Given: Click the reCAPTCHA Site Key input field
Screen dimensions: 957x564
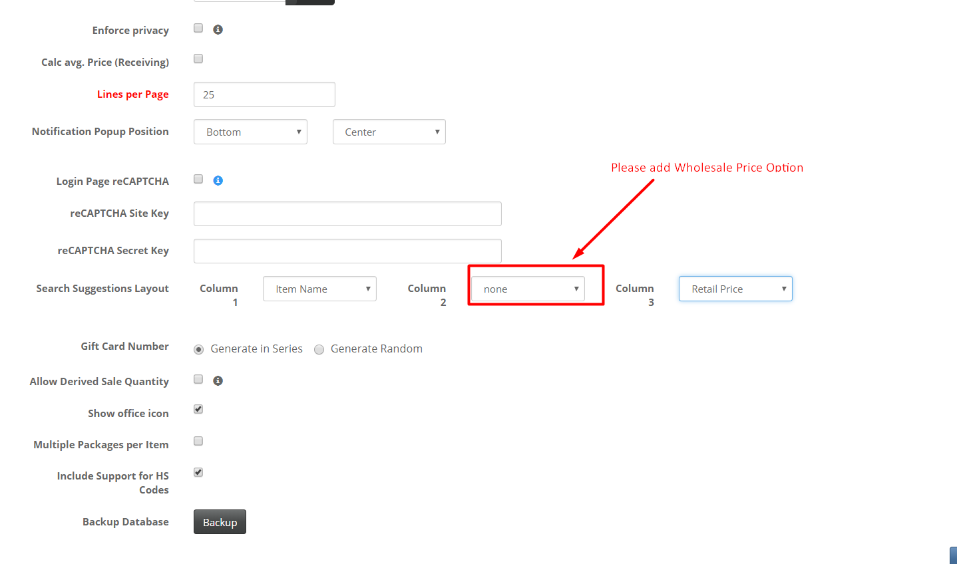Looking at the screenshot, I should [347, 213].
